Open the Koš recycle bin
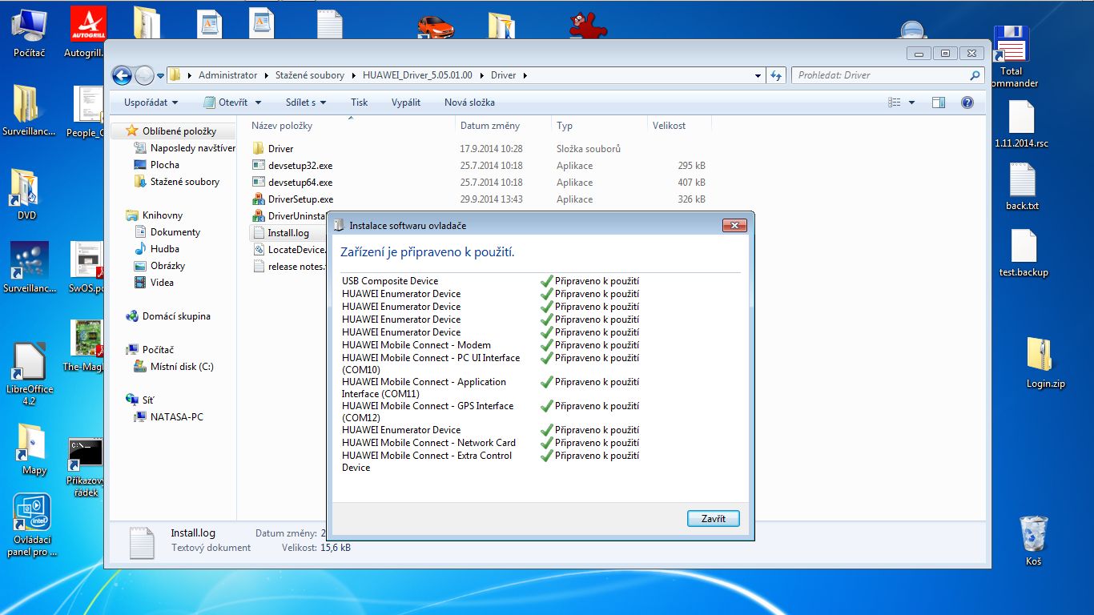The height and width of the screenshot is (615, 1094). pos(1033,541)
